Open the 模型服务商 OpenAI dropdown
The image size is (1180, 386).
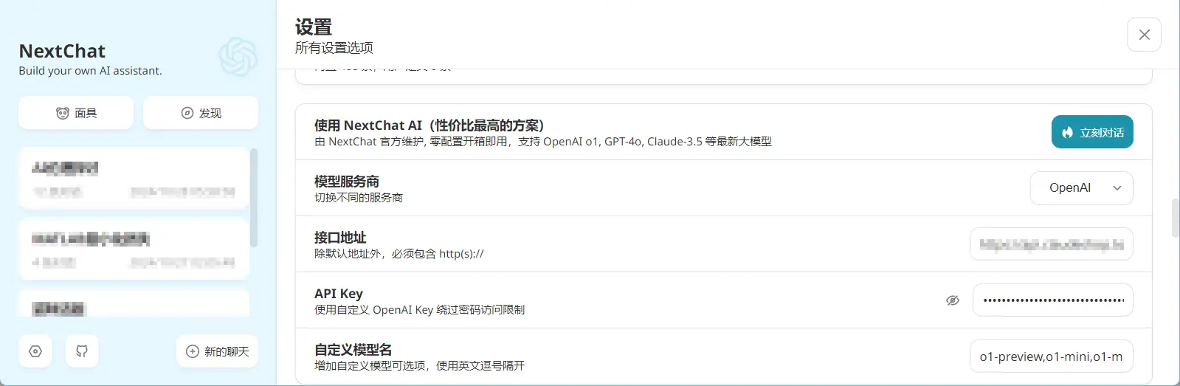[1081, 188]
